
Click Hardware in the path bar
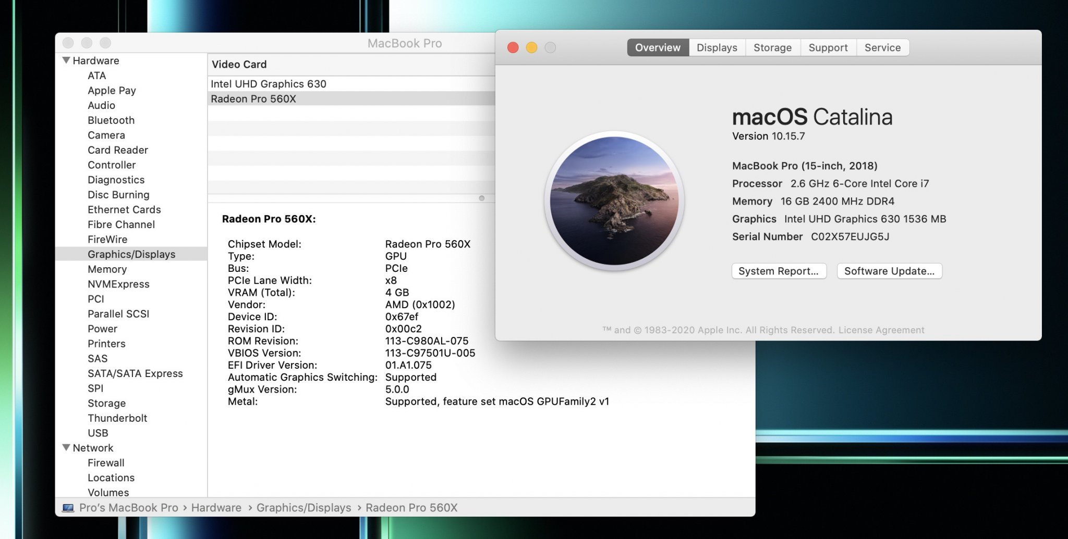(216, 508)
